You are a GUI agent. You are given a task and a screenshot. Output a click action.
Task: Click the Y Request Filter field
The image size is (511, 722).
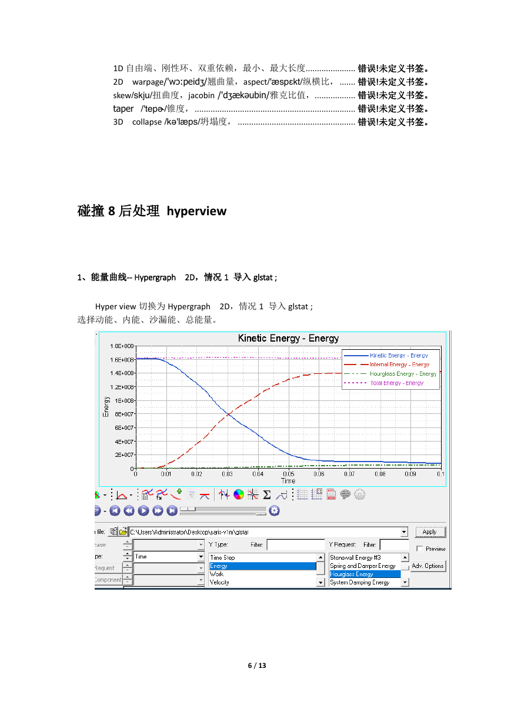click(x=394, y=545)
